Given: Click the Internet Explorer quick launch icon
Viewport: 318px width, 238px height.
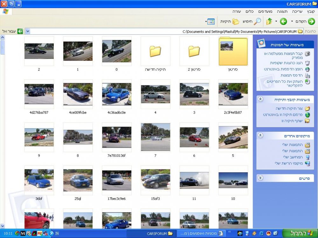Looking at the screenshot, I should 261,234.
